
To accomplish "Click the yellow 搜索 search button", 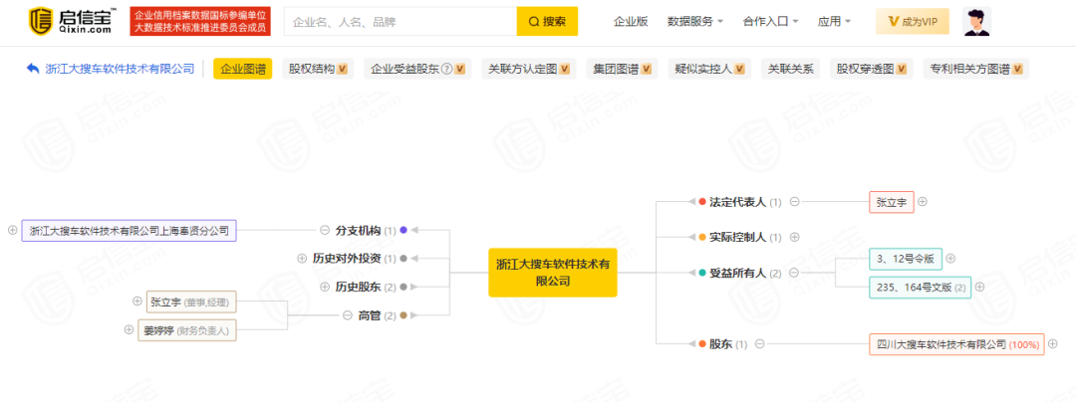I will (547, 21).
